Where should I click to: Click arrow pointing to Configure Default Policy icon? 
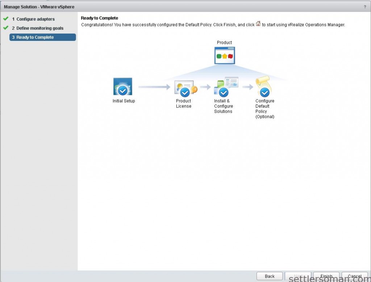(x=248, y=87)
